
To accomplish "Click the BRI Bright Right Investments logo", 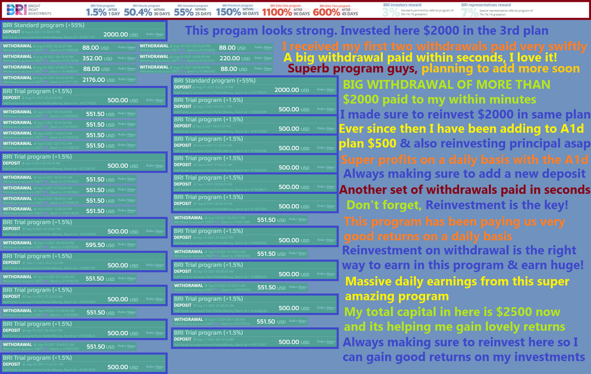I will click(x=29, y=10).
